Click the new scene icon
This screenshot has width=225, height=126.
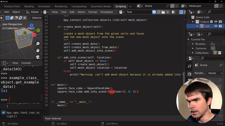click(172, 6)
